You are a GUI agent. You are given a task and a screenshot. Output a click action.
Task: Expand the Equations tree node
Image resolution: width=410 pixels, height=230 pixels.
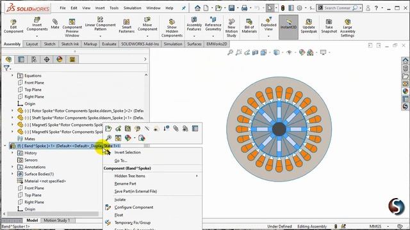12,75
